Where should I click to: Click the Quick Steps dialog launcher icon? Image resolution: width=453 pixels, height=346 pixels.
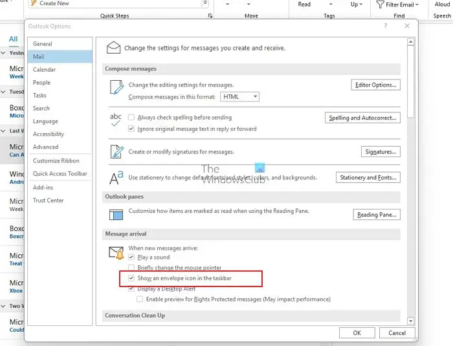tap(210, 16)
